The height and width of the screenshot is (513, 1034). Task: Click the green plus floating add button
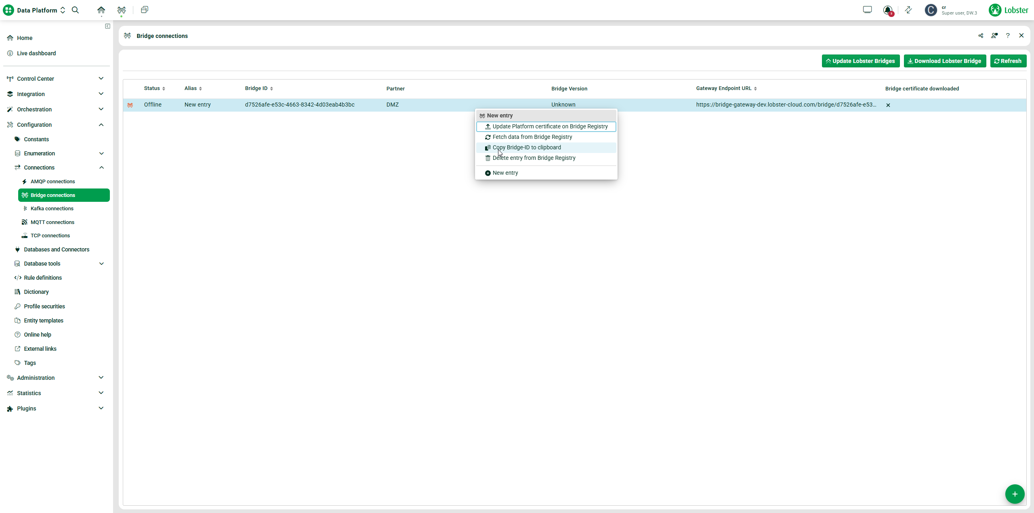coord(1015,494)
